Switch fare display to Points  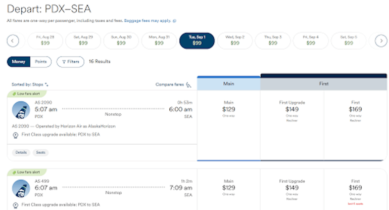pyautogui.click(x=40, y=62)
